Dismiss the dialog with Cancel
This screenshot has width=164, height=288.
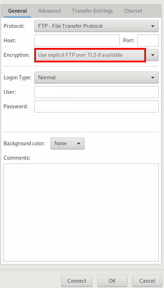click(x=147, y=281)
